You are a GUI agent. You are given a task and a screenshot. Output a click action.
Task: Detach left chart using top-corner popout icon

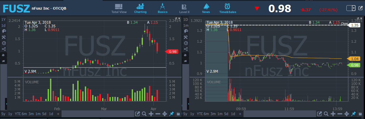pos(176,18)
